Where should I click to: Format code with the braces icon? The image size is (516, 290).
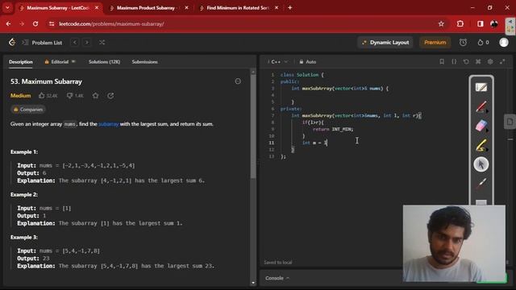454,61
